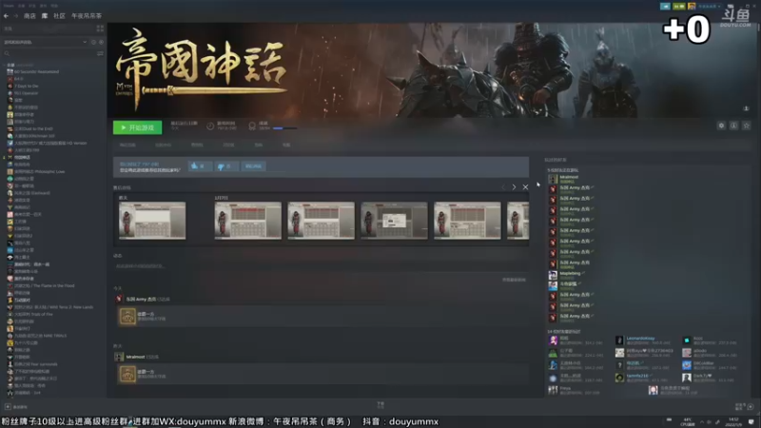Open advanced filter sliders icon

(100, 53)
